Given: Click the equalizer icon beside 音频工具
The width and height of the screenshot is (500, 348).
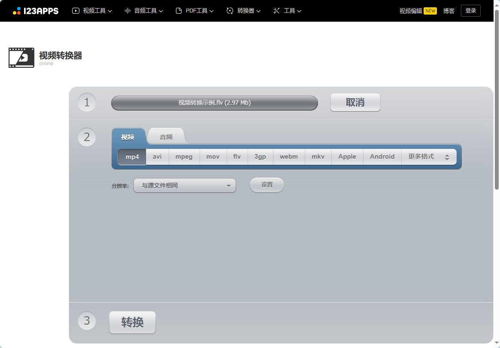Looking at the screenshot, I should point(128,10).
